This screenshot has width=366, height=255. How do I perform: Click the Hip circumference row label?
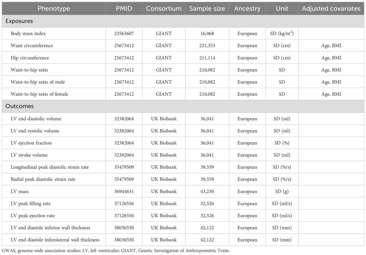click(30, 58)
